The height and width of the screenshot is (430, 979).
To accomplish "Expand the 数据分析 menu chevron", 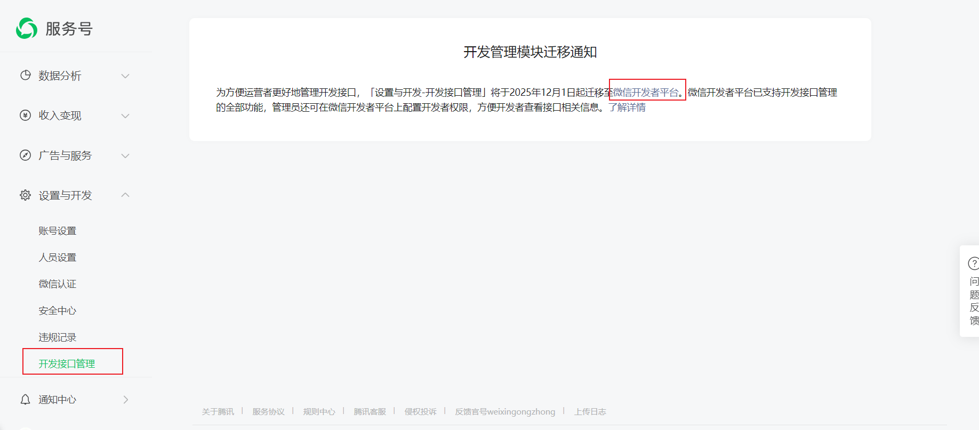I will click(x=125, y=76).
